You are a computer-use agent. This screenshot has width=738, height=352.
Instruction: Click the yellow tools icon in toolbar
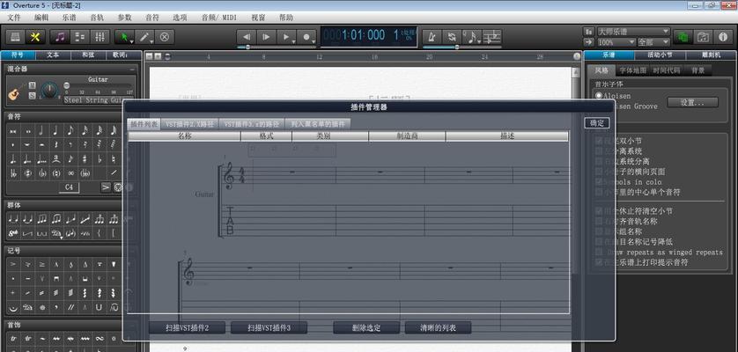(x=35, y=37)
